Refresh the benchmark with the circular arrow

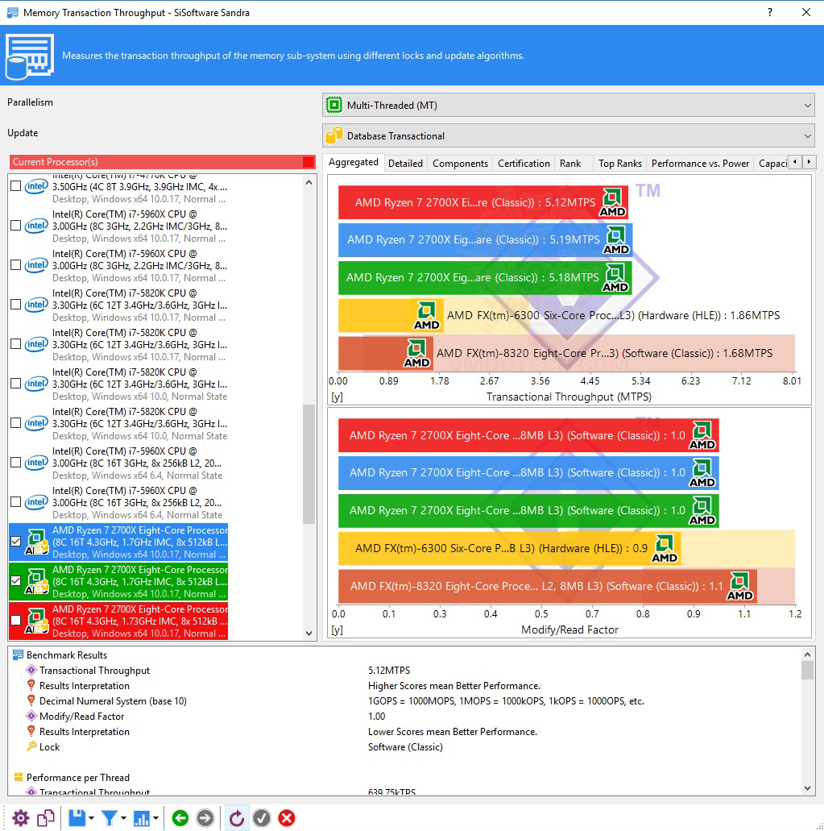point(236,818)
